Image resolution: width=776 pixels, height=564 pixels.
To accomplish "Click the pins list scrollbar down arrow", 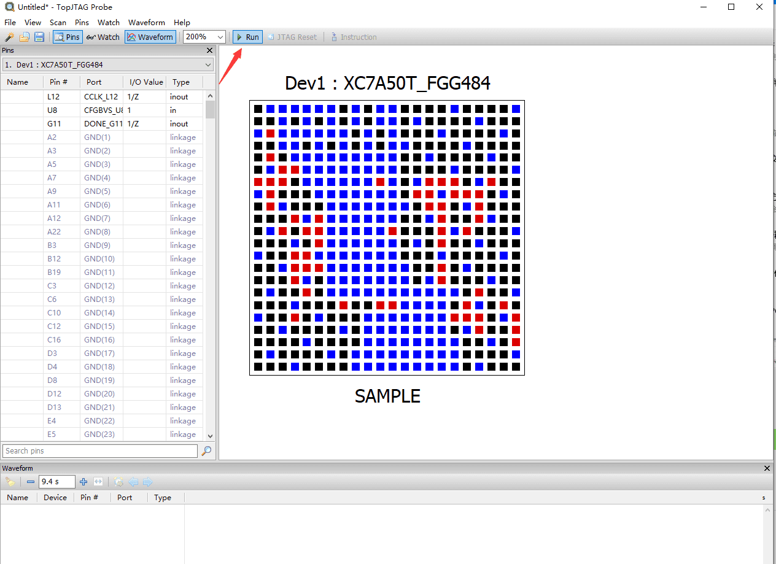I will click(x=210, y=436).
